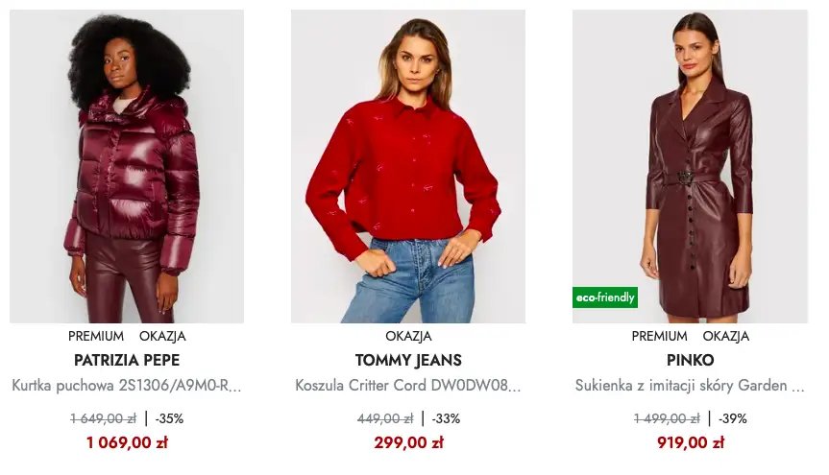
Task: Click the crossed-out 1 499,00 zł price
Action: pos(667,418)
